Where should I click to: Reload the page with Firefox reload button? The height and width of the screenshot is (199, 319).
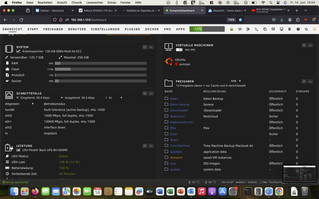click(x=21, y=20)
